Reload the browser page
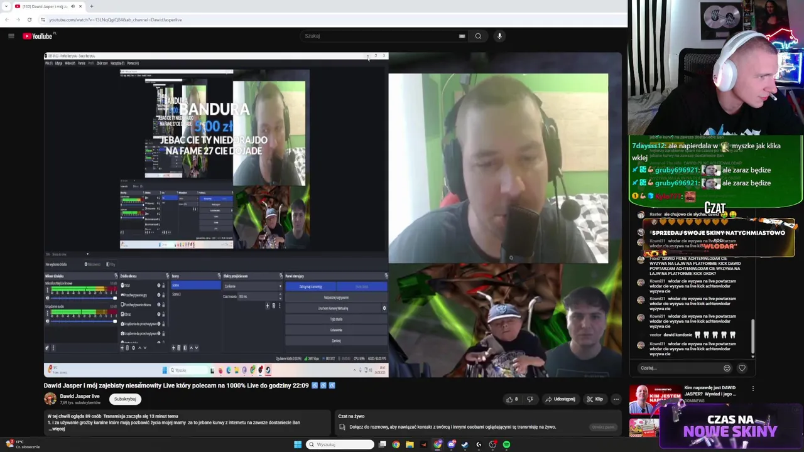 tap(29, 19)
